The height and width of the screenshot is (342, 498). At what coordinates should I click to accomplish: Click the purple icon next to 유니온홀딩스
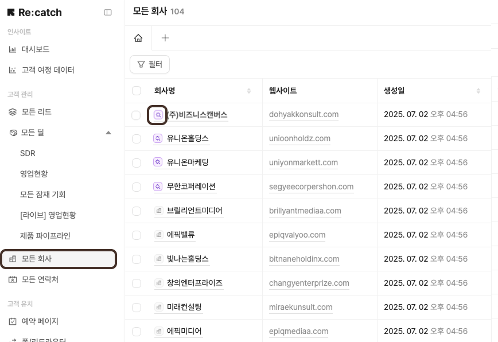pyautogui.click(x=158, y=138)
